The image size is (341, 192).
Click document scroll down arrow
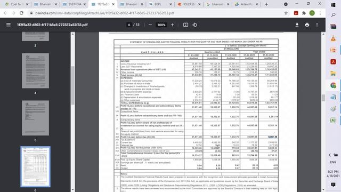pyautogui.click(x=323, y=190)
